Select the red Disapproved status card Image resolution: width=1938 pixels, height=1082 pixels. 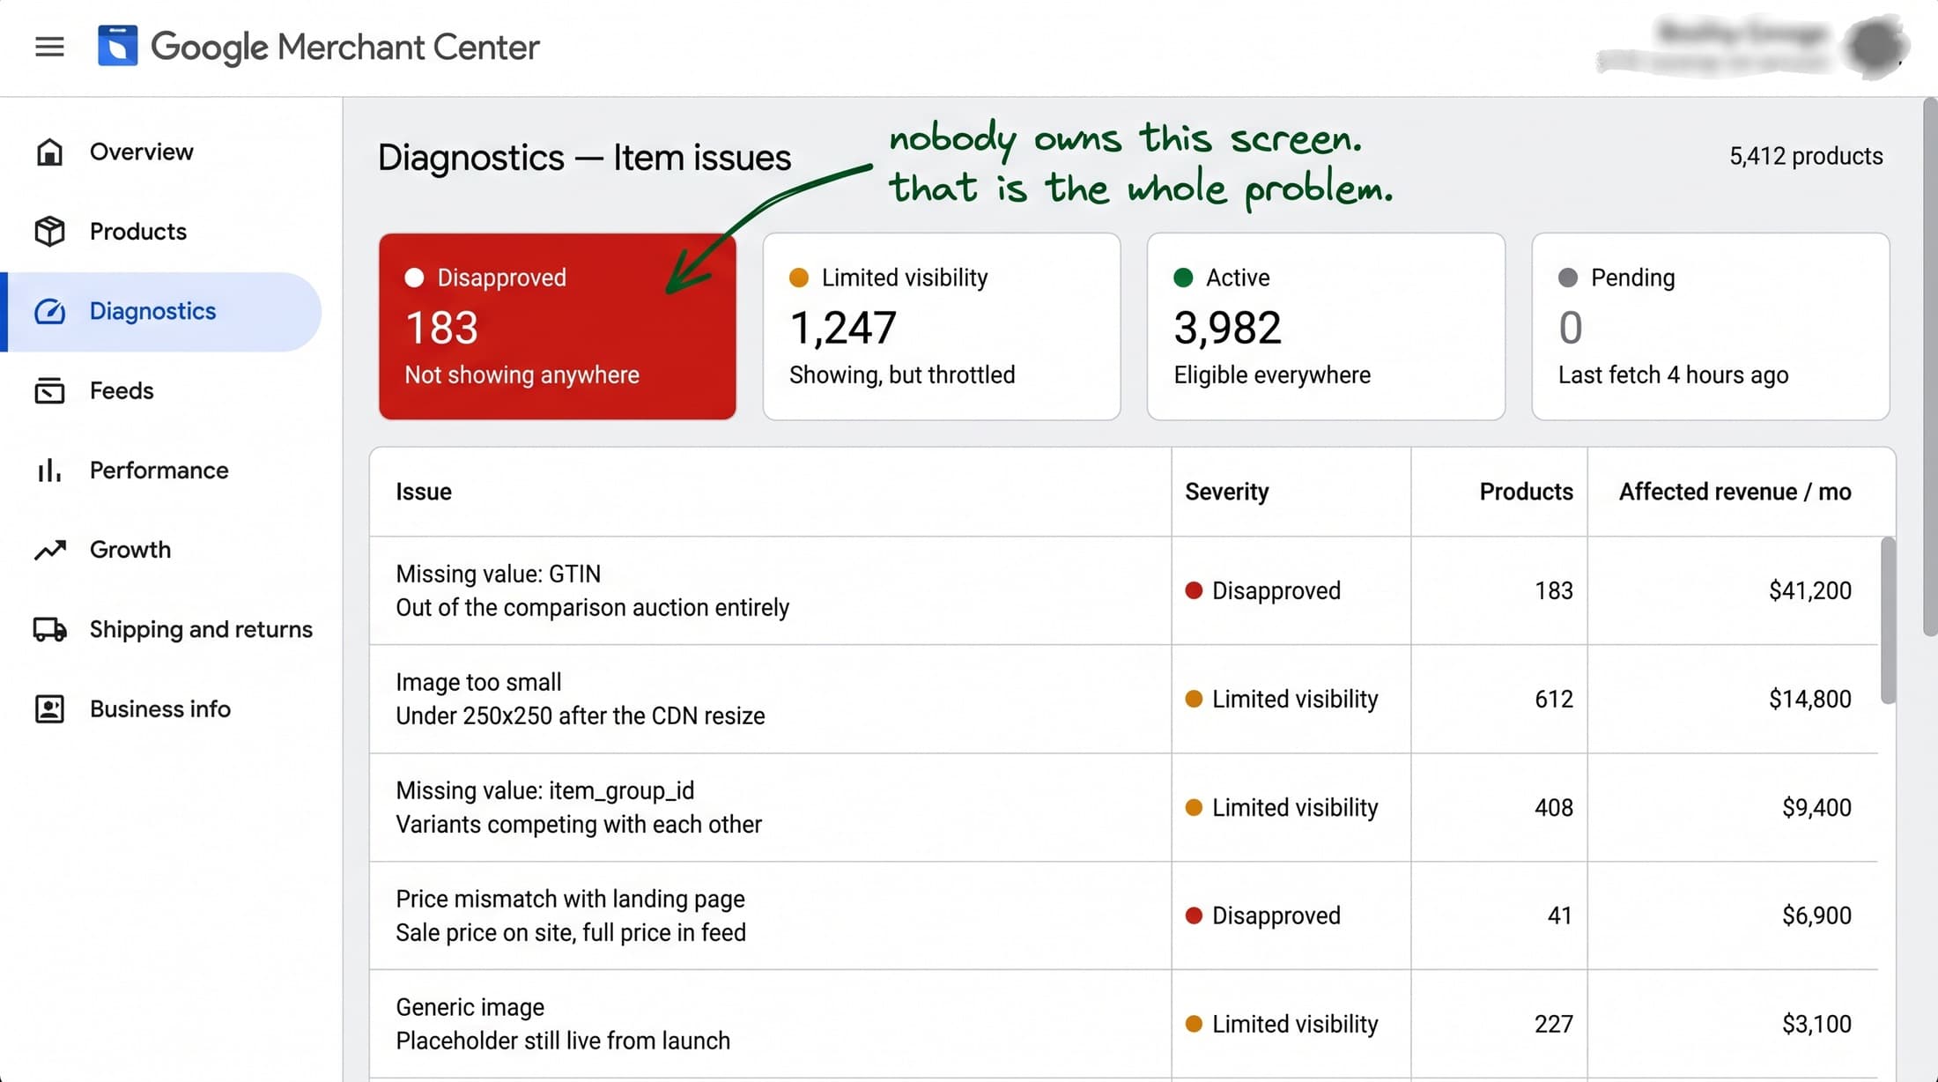point(558,326)
